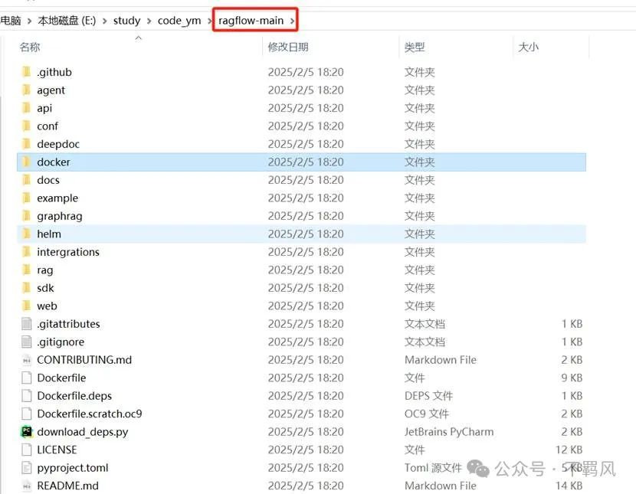636x494 pixels.
Task: Sort by the 名称 column header
Action: pos(30,47)
